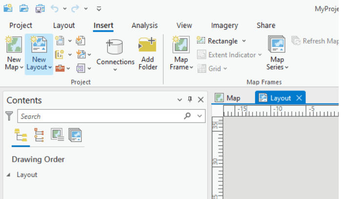Toggle auto-hide pin on Contents pane

[x=190, y=100]
